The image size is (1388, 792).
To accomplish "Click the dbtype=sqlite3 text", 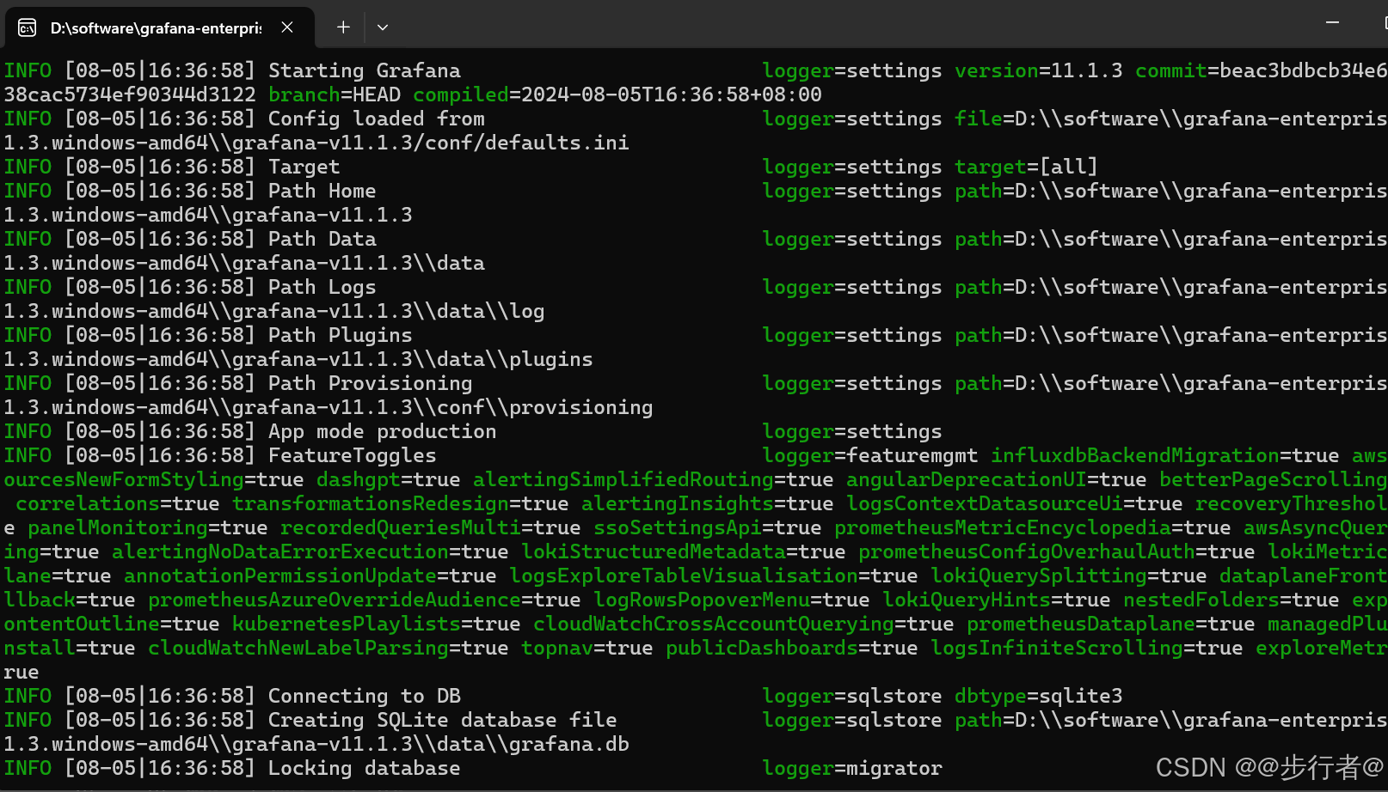I will tap(1038, 696).
